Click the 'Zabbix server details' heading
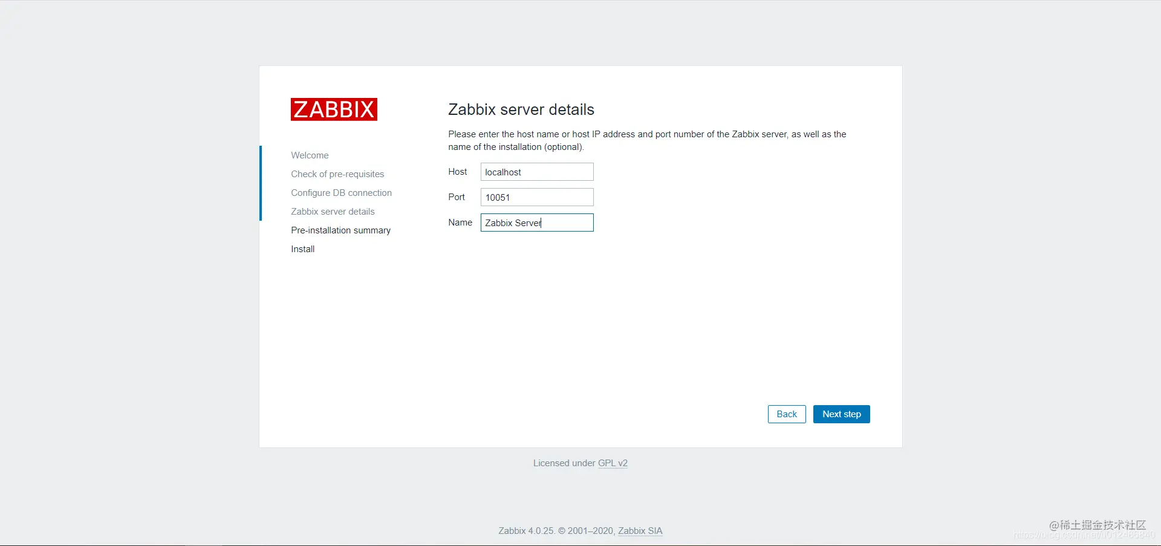Screen dimensions: 1161x546 (521, 109)
